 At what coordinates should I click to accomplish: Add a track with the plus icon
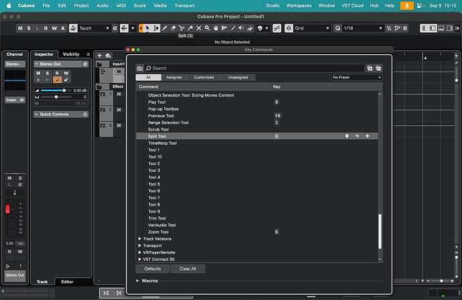coord(100,56)
